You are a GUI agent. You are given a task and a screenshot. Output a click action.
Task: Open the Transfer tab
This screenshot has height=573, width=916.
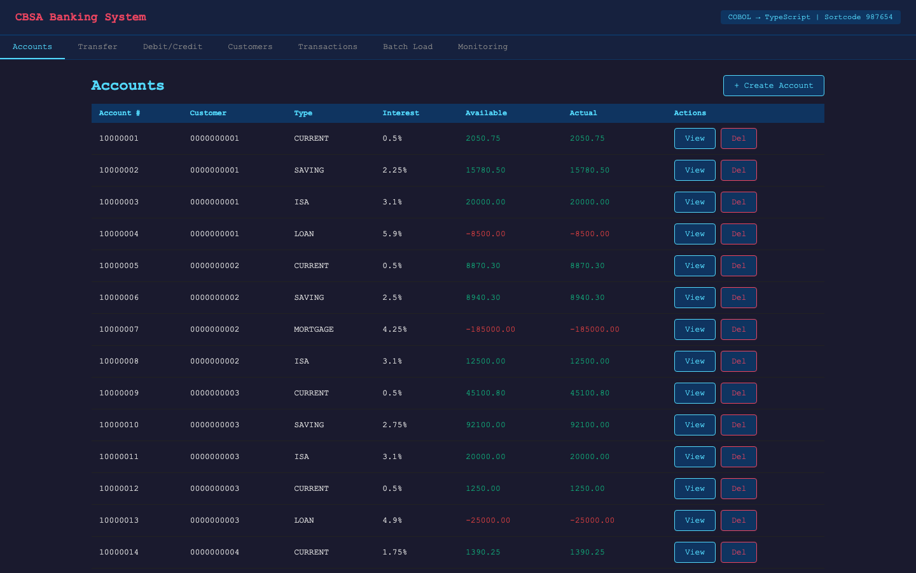pyautogui.click(x=97, y=47)
